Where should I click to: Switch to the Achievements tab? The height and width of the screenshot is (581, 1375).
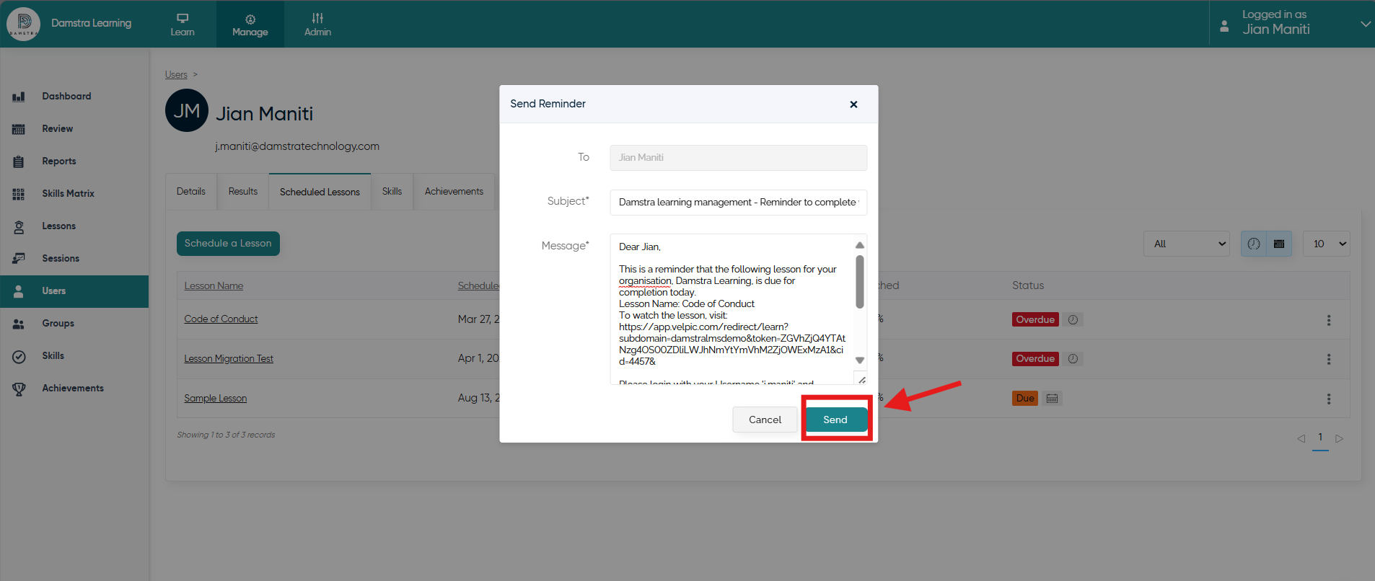(x=454, y=192)
